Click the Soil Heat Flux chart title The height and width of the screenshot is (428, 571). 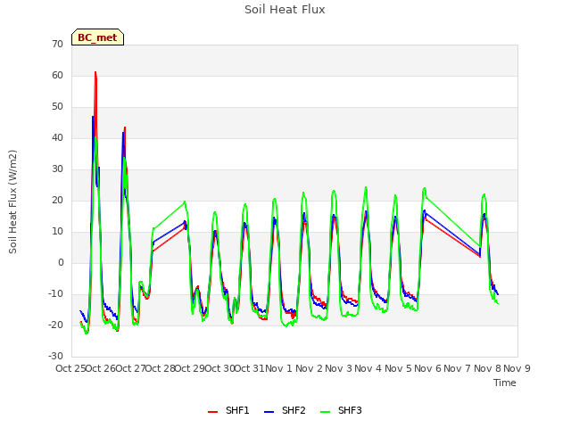285,10
